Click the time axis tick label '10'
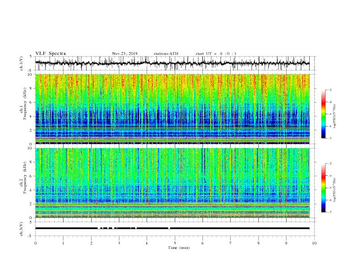Image resolution: width=354 pixels, height=273 pixels. [314, 243]
